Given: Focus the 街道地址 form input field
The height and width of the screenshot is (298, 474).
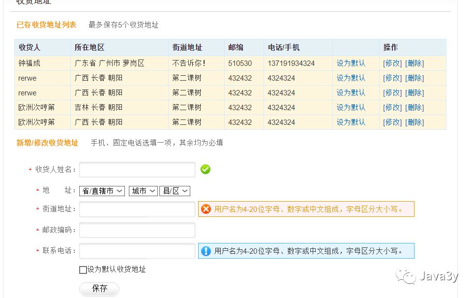Looking at the screenshot, I should pos(137,209).
